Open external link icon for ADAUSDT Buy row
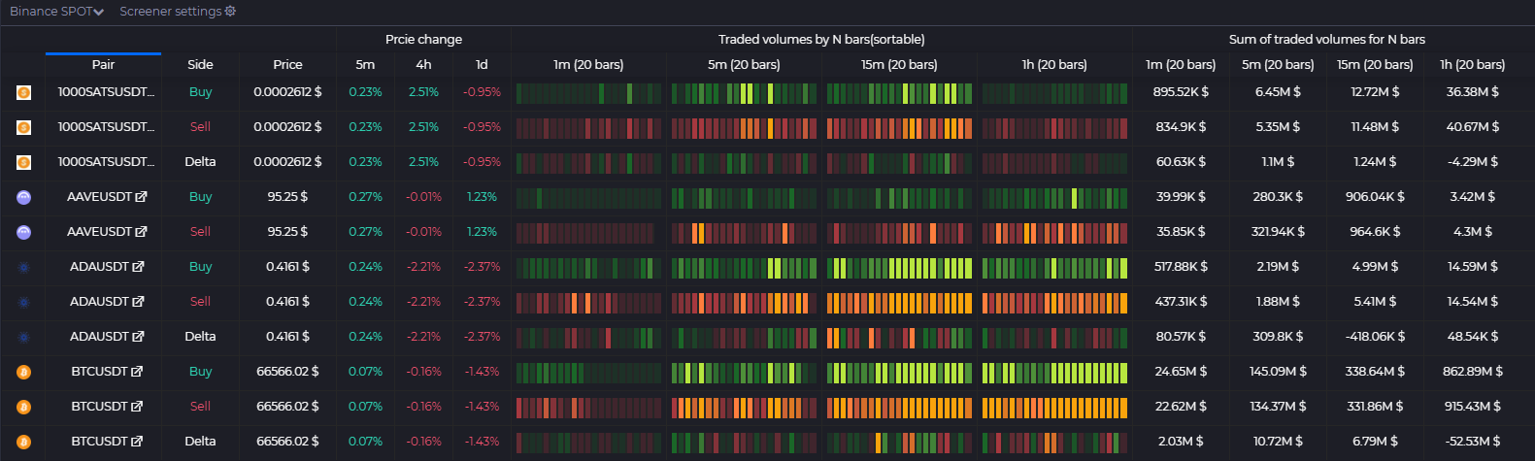 (138, 267)
